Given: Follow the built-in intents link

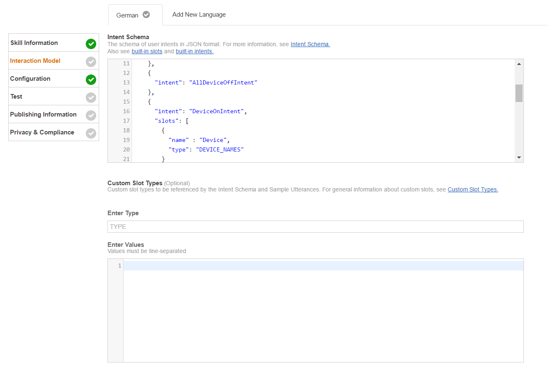Looking at the screenshot, I should tap(194, 51).
